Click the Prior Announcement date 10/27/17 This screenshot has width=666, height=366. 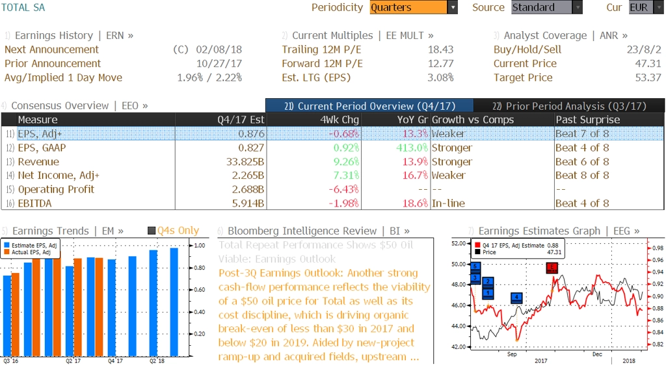[x=219, y=64]
